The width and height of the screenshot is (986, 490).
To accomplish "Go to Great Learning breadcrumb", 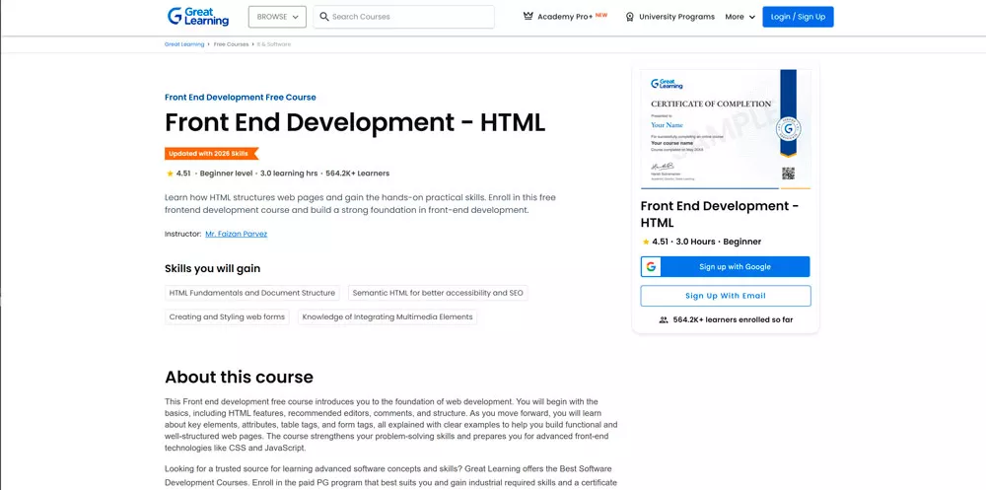I will tap(184, 44).
